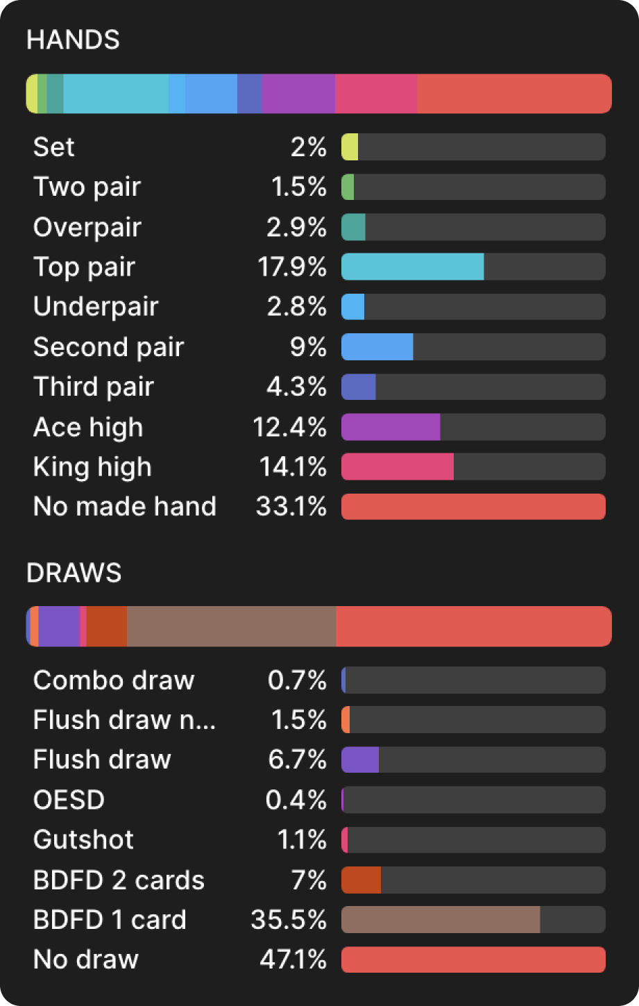
Task: Select the No made hand row
Action: pyautogui.click(x=125, y=507)
